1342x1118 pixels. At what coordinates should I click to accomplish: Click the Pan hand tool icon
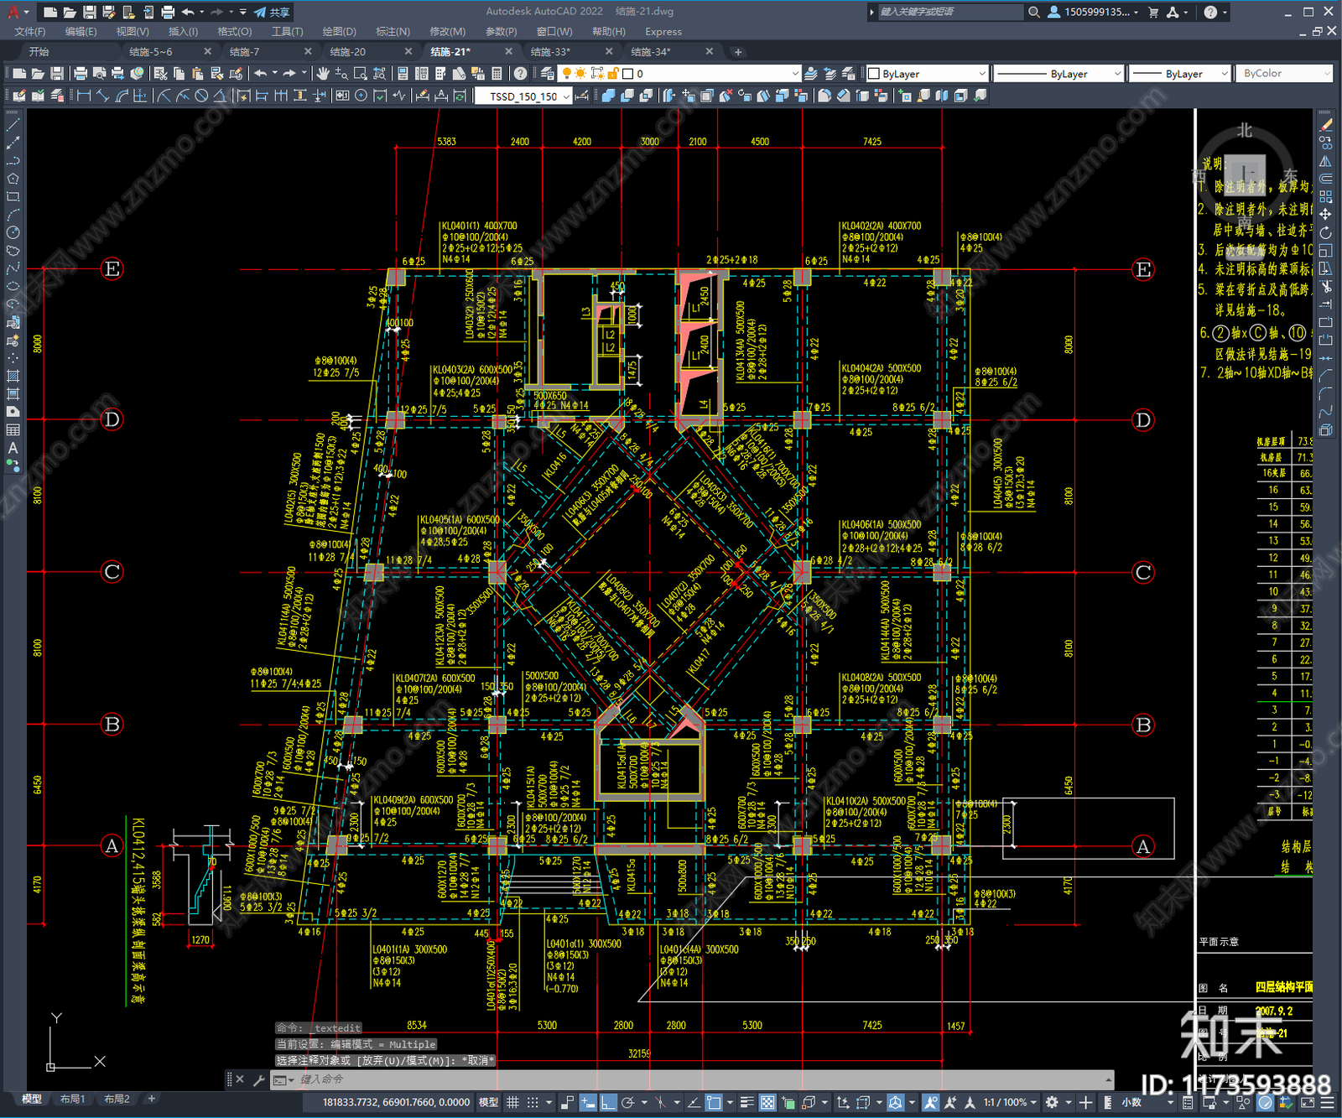pyautogui.click(x=322, y=74)
